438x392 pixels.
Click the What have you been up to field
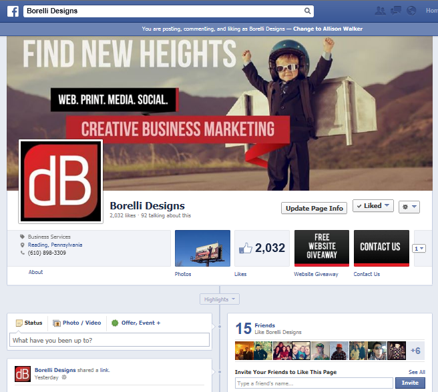click(x=109, y=340)
